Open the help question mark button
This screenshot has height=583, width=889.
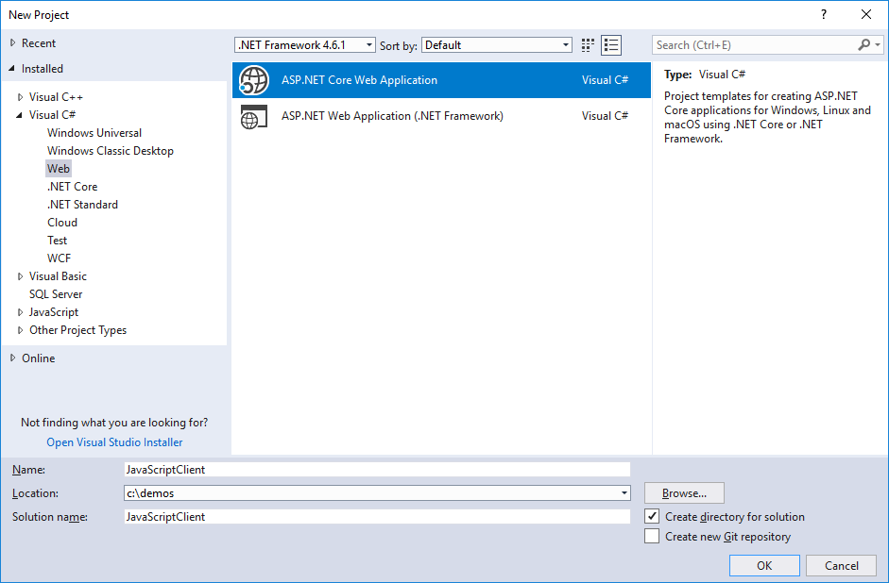(x=824, y=15)
